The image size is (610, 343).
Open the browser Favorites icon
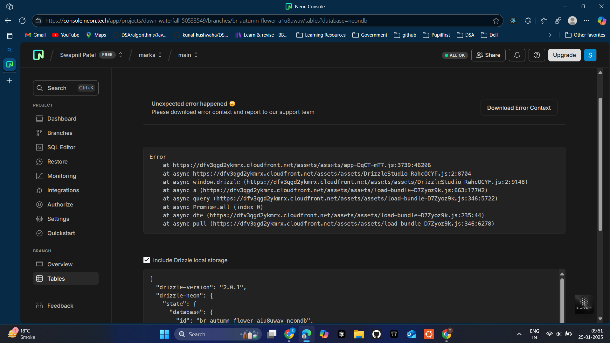point(544,21)
